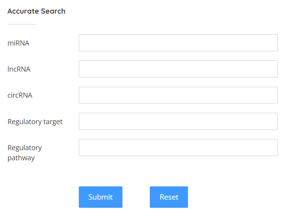
Task: Select the circRNA input field
Action: 178,95
